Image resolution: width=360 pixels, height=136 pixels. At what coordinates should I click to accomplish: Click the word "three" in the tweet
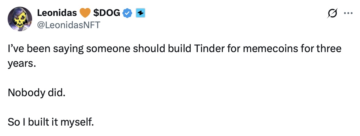click(x=328, y=49)
